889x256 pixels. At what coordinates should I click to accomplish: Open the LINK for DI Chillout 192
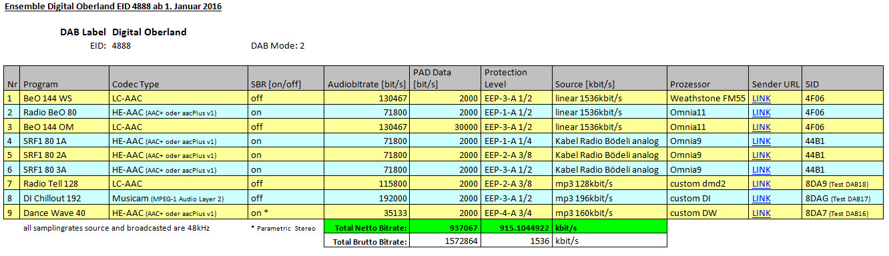pyautogui.click(x=761, y=198)
